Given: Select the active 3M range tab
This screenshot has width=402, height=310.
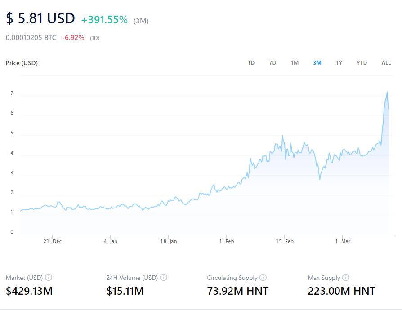Looking at the screenshot, I should pyautogui.click(x=317, y=63).
